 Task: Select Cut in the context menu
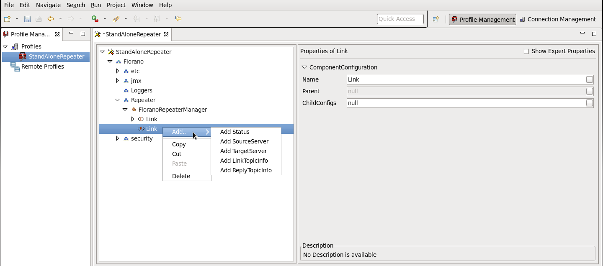click(187, 154)
